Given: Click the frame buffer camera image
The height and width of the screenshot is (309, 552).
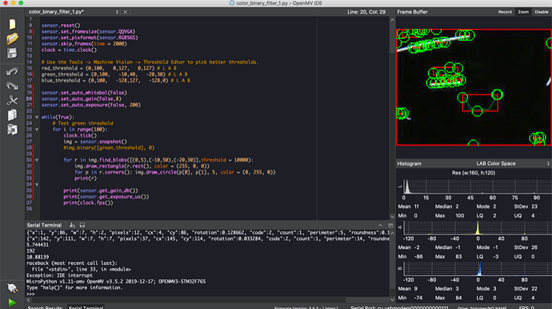Looking at the screenshot, I should (474, 87).
